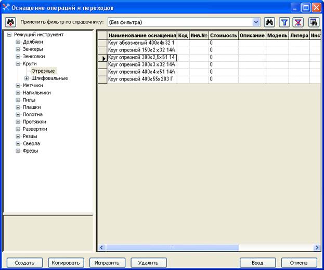Expand the 'Развертки' tree node
This screenshot has width=324, height=270.
(x=18, y=129)
